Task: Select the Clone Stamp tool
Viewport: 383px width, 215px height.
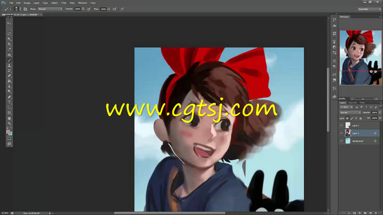Action: click(x=9, y=65)
